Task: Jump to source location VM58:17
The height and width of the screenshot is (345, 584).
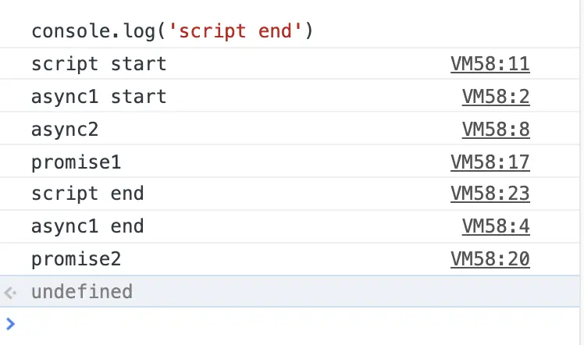Action: click(490, 162)
